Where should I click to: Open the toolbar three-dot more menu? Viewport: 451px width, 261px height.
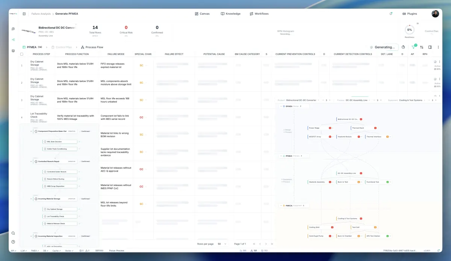pyautogui.click(x=438, y=47)
